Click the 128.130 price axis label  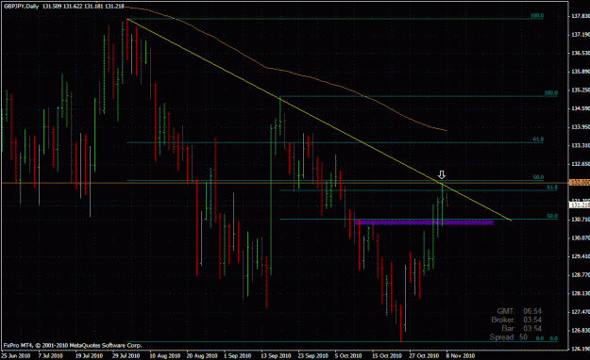pos(581,293)
